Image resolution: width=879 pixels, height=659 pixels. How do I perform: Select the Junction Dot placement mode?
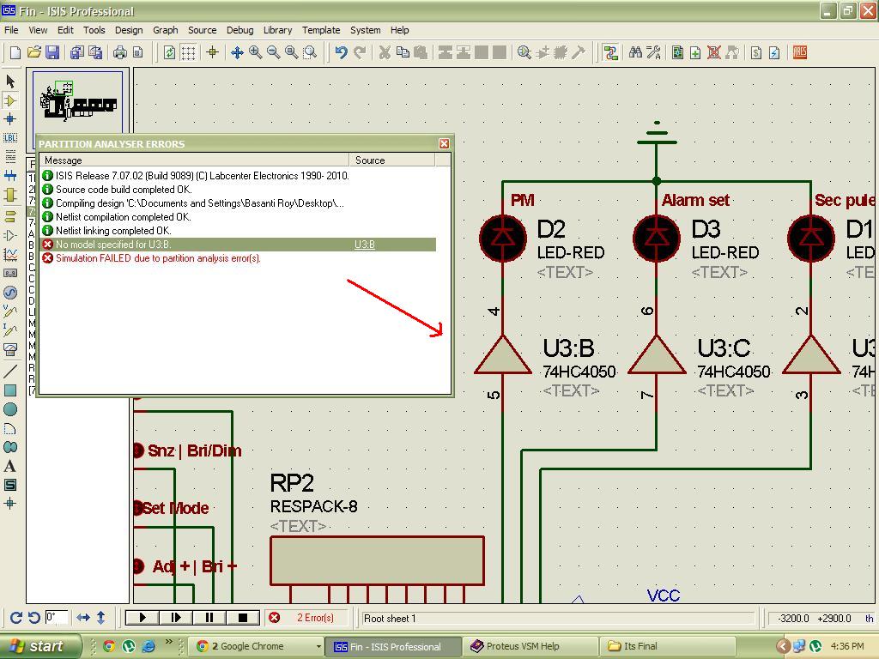pos(9,118)
